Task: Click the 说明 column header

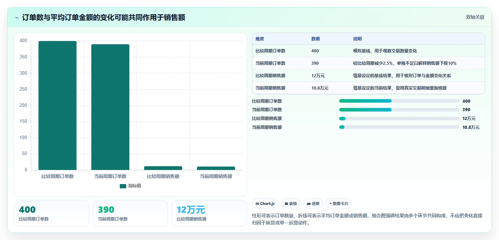Action: tap(357, 39)
